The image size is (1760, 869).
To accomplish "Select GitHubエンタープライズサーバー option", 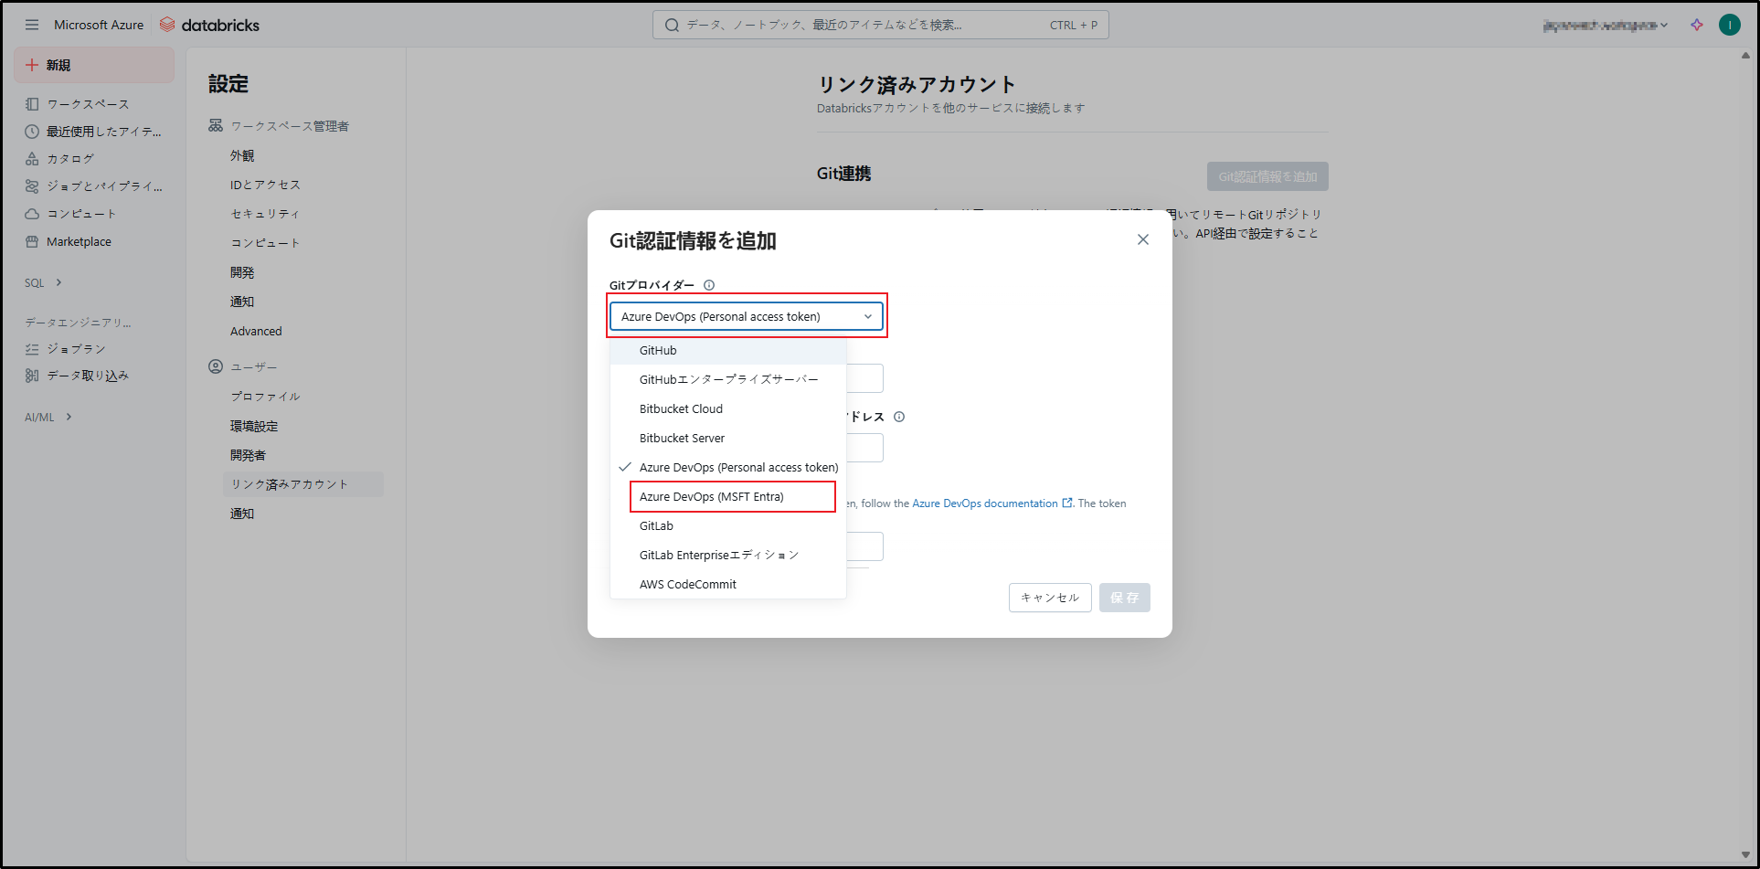I will click(x=728, y=380).
